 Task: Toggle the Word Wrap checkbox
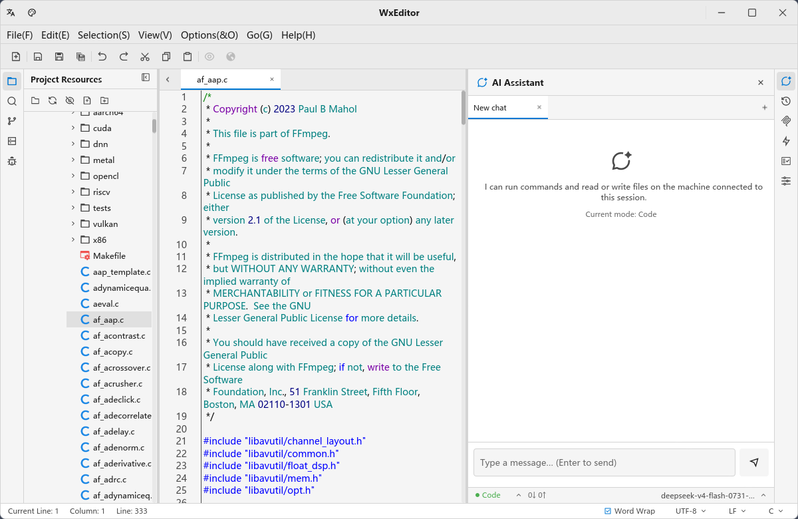click(x=630, y=511)
